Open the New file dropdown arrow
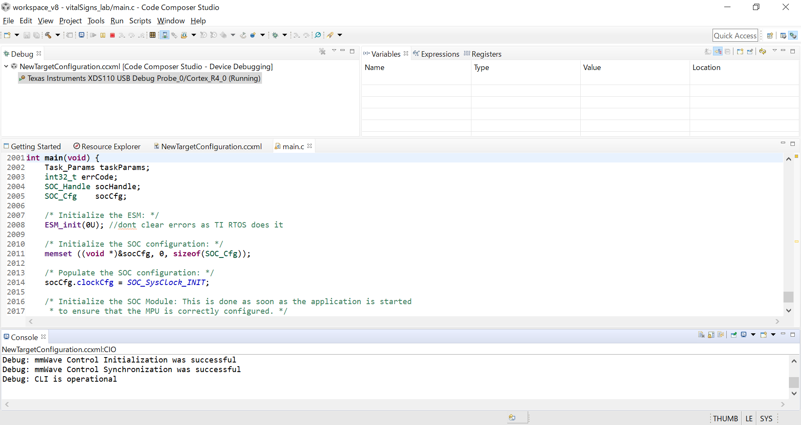The height and width of the screenshot is (425, 801). [x=17, y=35]
